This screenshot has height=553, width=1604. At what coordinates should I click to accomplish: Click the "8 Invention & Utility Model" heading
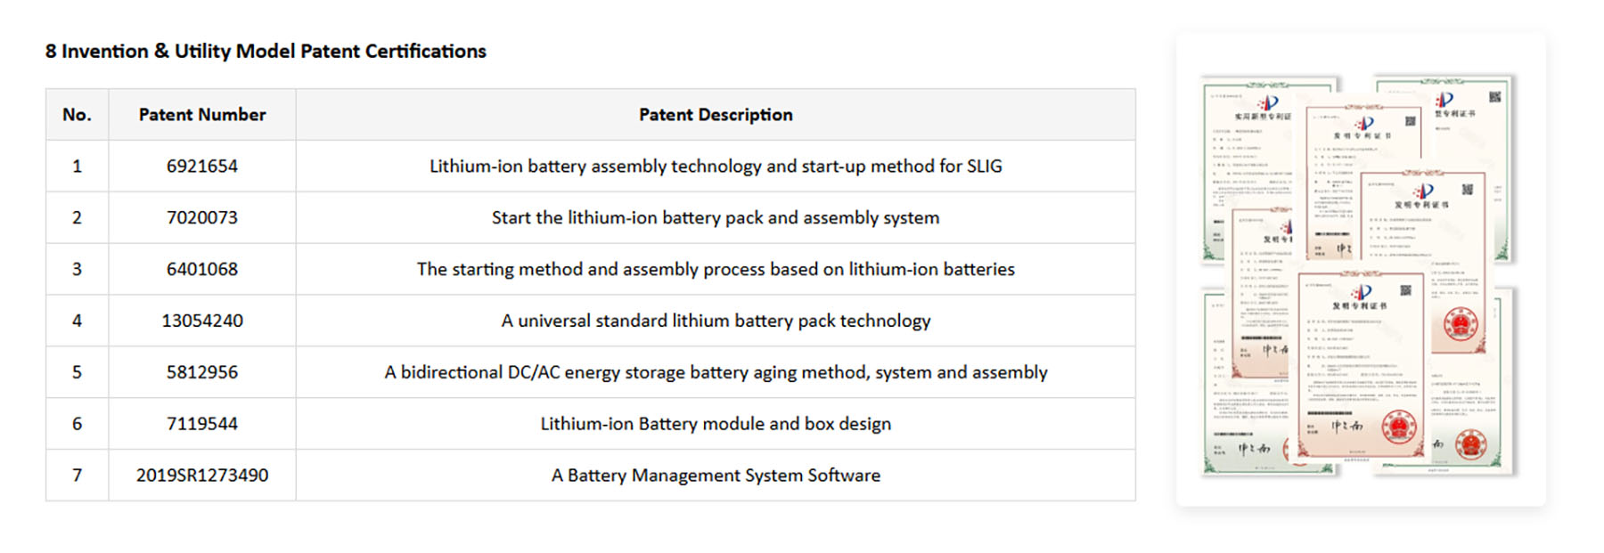pyautogui.click(x=266, y=52)
